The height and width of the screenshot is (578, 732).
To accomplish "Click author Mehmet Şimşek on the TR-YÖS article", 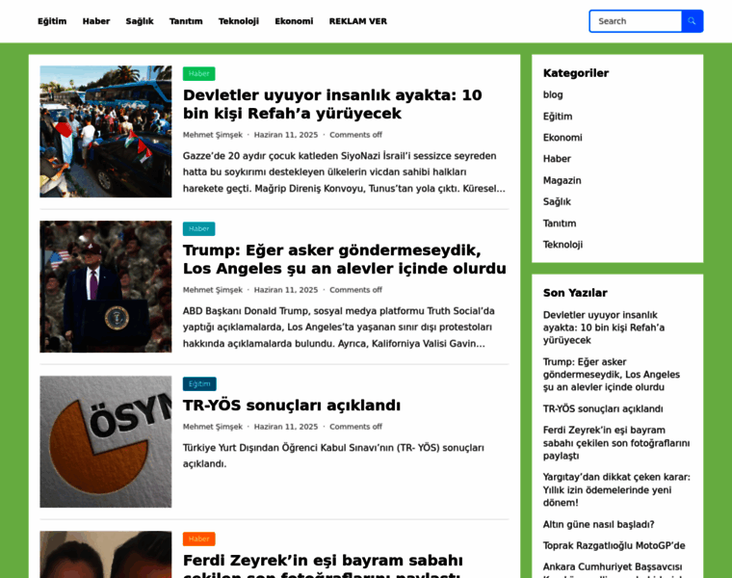I will pos(213,427).
